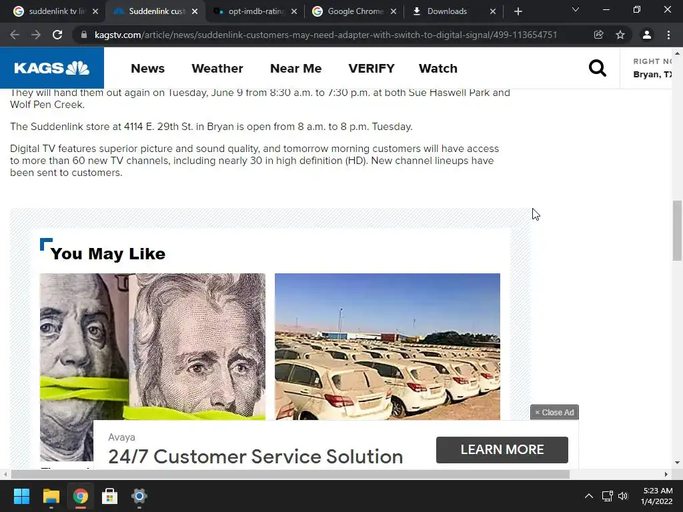Open the Chrome profile icon
The width and height of the screenshot is (683, 512).
tap(647, 35)
